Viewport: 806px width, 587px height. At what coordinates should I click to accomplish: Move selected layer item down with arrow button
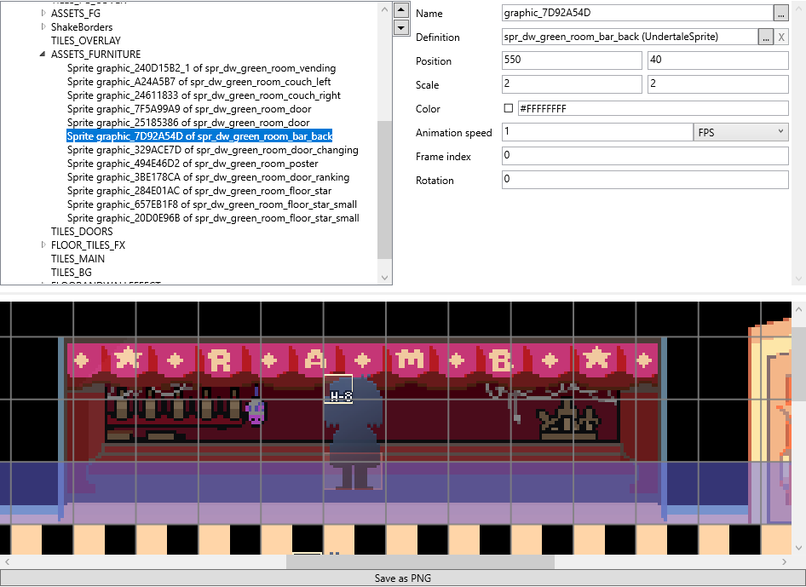401,27
